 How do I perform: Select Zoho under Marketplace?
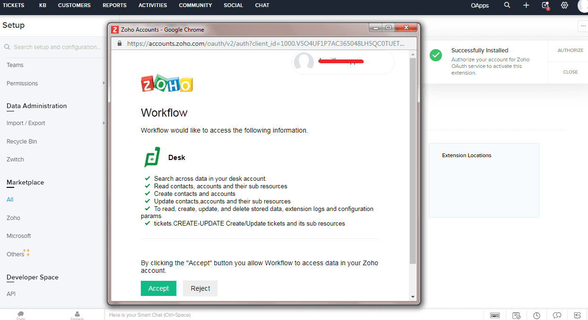[x=13, y=218]
